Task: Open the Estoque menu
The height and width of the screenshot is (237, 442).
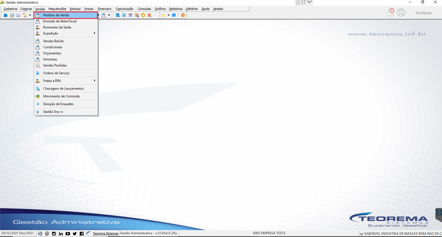Action: coord(75,9)
